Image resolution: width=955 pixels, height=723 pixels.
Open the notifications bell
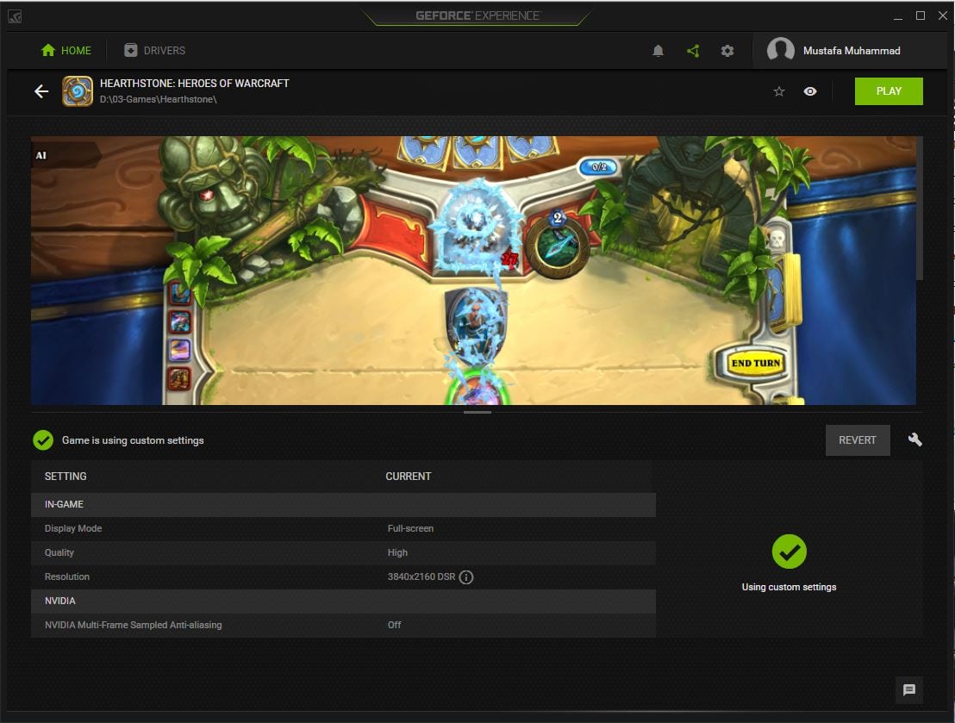point(658,51)
